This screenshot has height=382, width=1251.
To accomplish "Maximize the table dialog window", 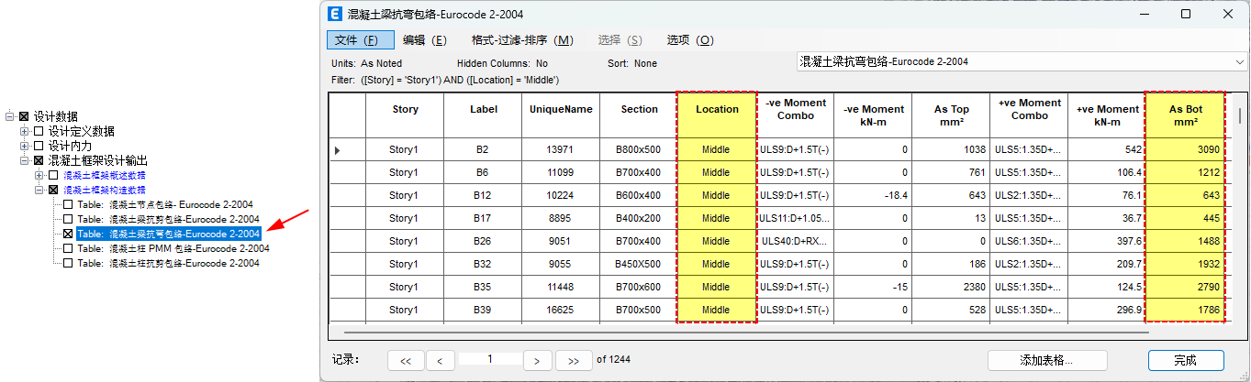I will point(1186,15).
